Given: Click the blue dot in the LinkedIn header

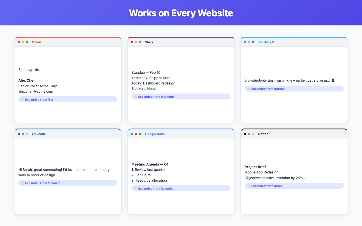Looking at the screenshot, I should tap(19, 134).
